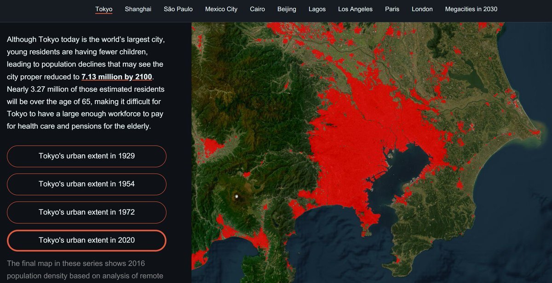The image size is (552, 283).
Task: Show Tokyo's urban extent in 1972
Action: click(86, 212)
